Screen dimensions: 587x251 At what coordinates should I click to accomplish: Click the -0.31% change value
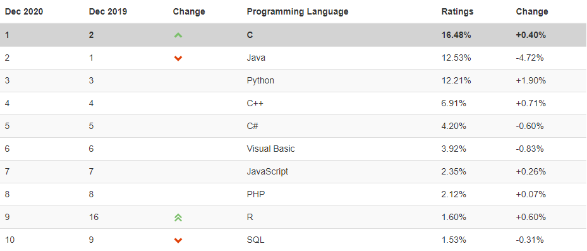point(530,240)
